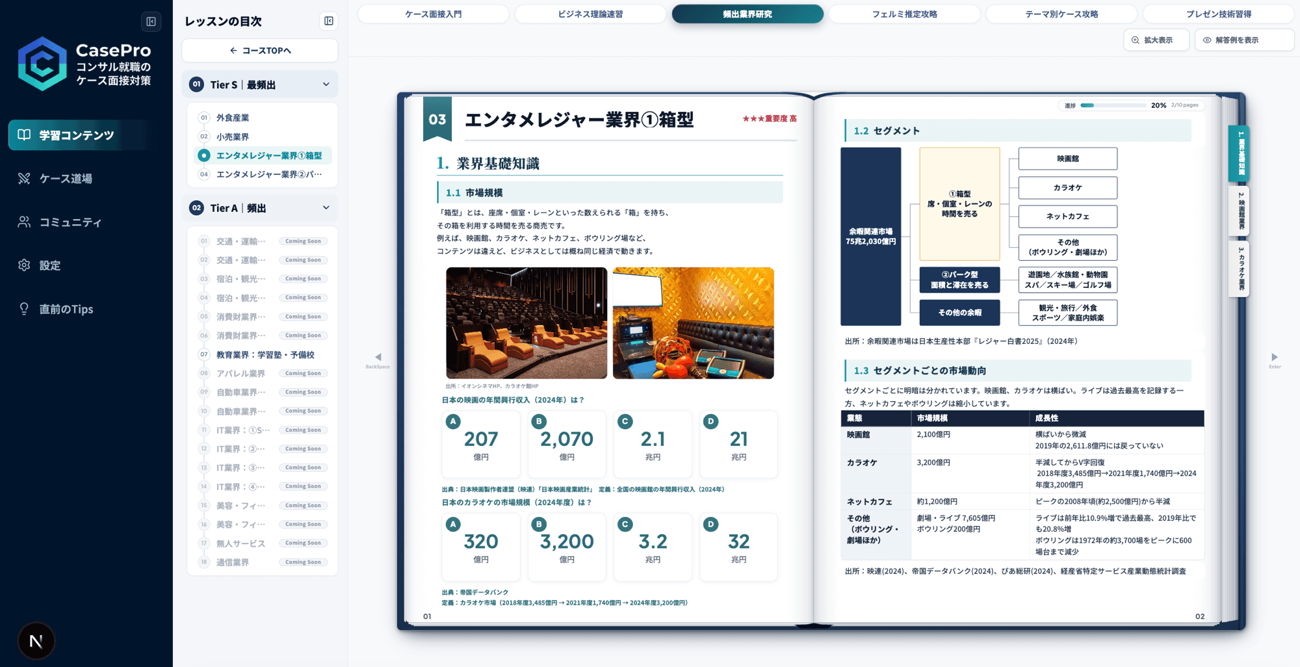Click the eye icon in 解答例を表示
Screen dimensions: 1300x667
[x=1207, y=40]
